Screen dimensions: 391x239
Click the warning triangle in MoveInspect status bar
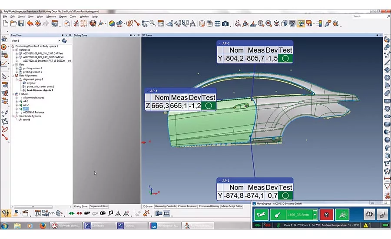point(365,225)
